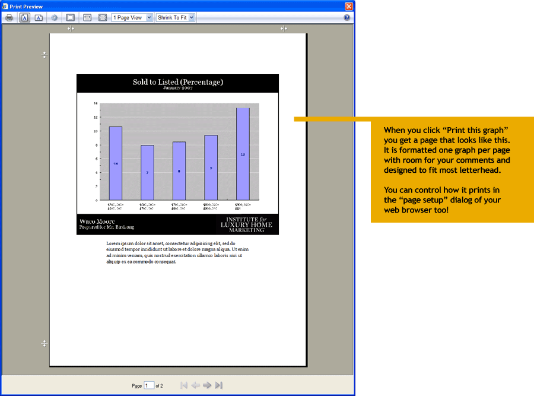Toggle headers and footers on or off
This screenshot has width=534, height=396.
70,18
